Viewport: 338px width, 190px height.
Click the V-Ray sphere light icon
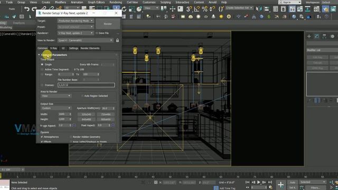(x=199, y=16)
